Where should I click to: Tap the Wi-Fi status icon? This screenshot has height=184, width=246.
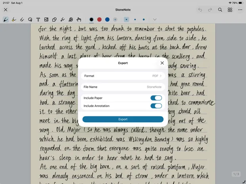(x=230, y=3)
